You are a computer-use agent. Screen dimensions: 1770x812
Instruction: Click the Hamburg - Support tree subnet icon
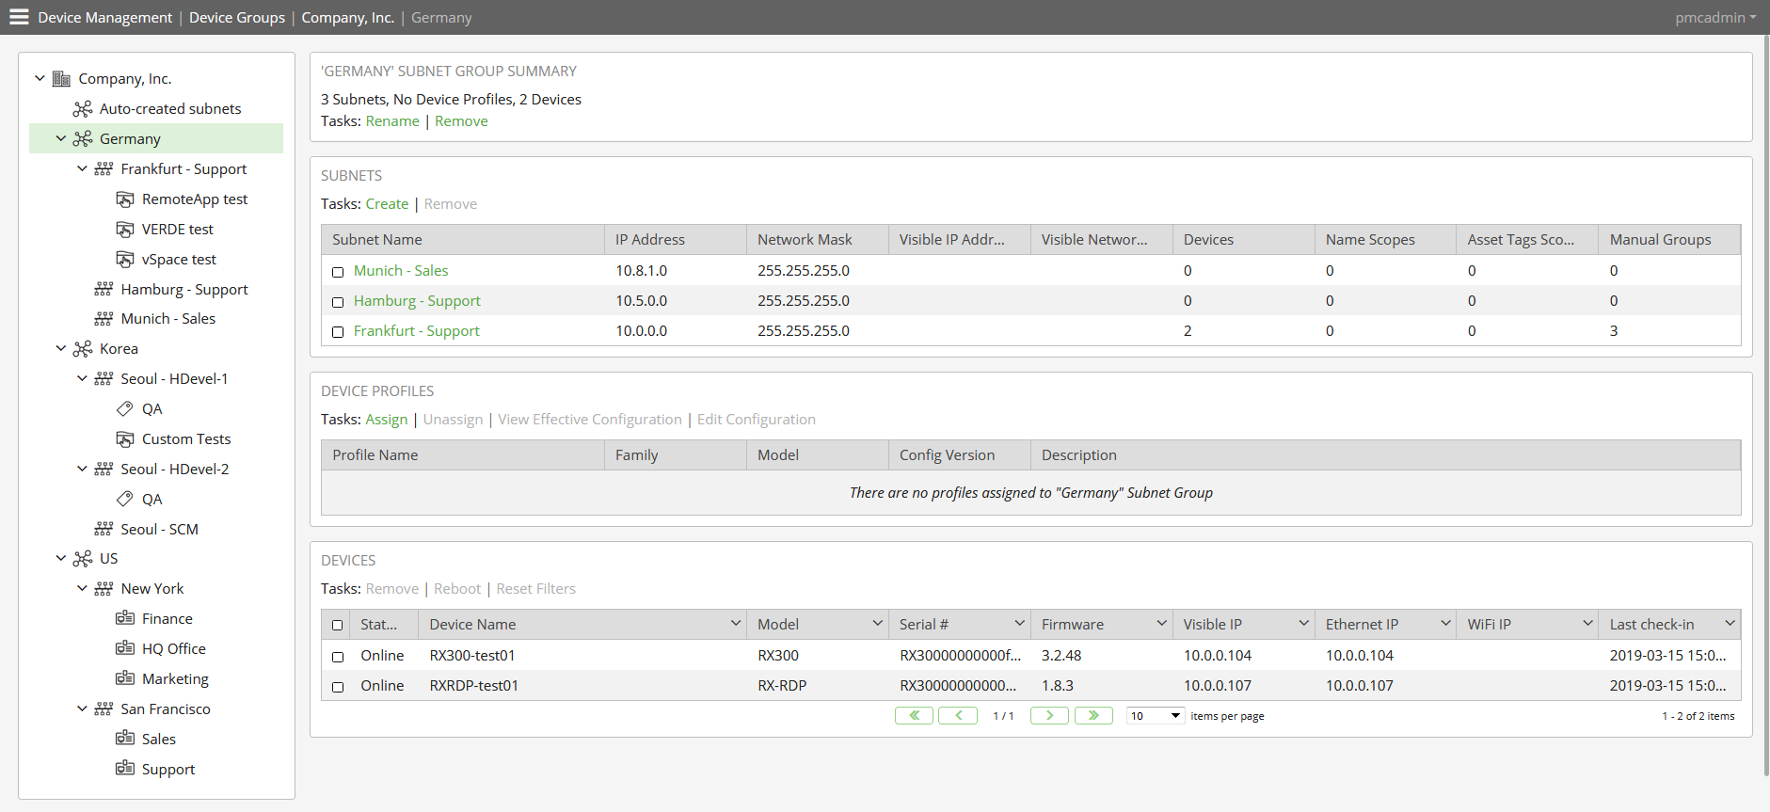click(x=104, y=289)
